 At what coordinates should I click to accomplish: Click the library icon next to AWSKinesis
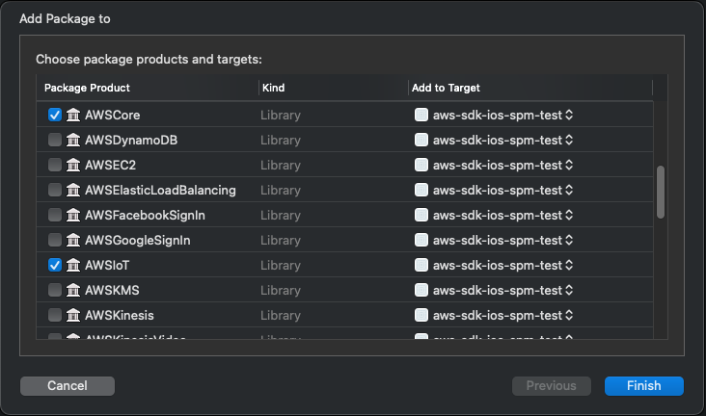click(x=73, y=315)
